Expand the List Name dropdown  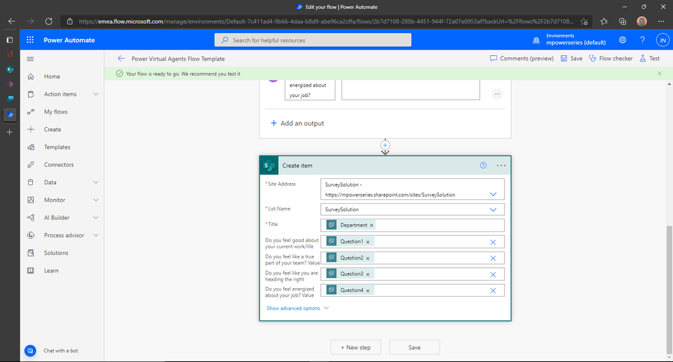pos(493,210)
